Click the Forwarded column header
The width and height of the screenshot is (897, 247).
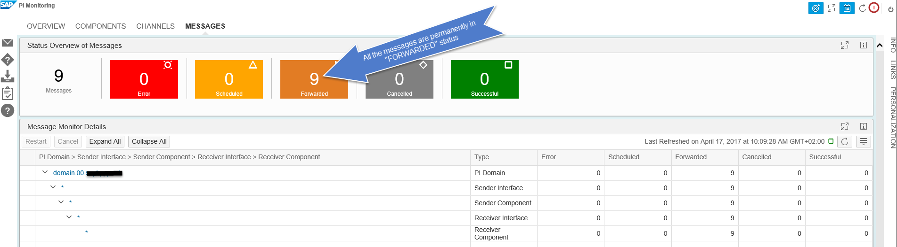(704, 157)
